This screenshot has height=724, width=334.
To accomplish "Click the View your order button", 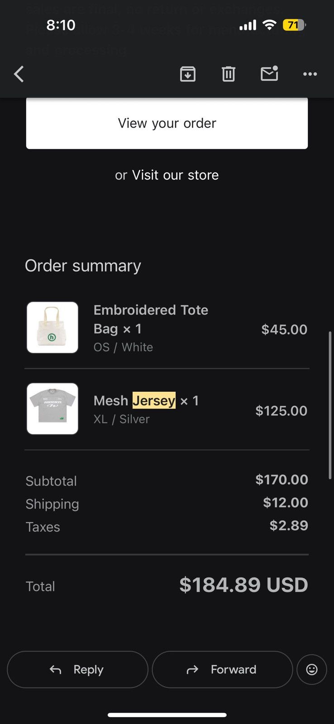I will (167, 123).
